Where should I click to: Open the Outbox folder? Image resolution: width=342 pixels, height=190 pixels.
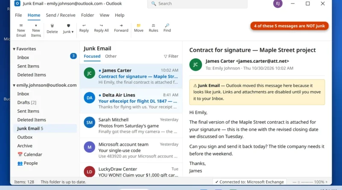45,137
